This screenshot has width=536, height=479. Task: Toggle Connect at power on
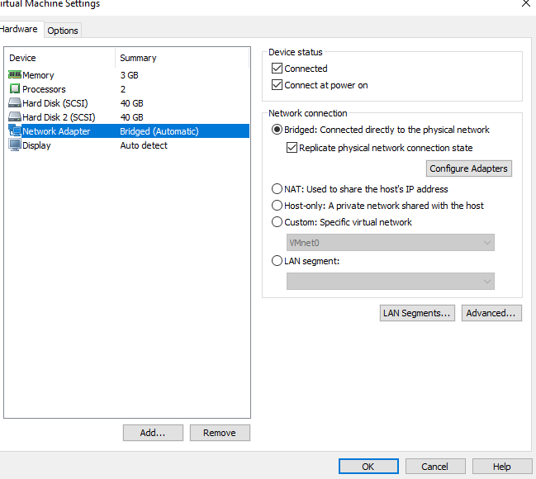click(x=277, y=85)
